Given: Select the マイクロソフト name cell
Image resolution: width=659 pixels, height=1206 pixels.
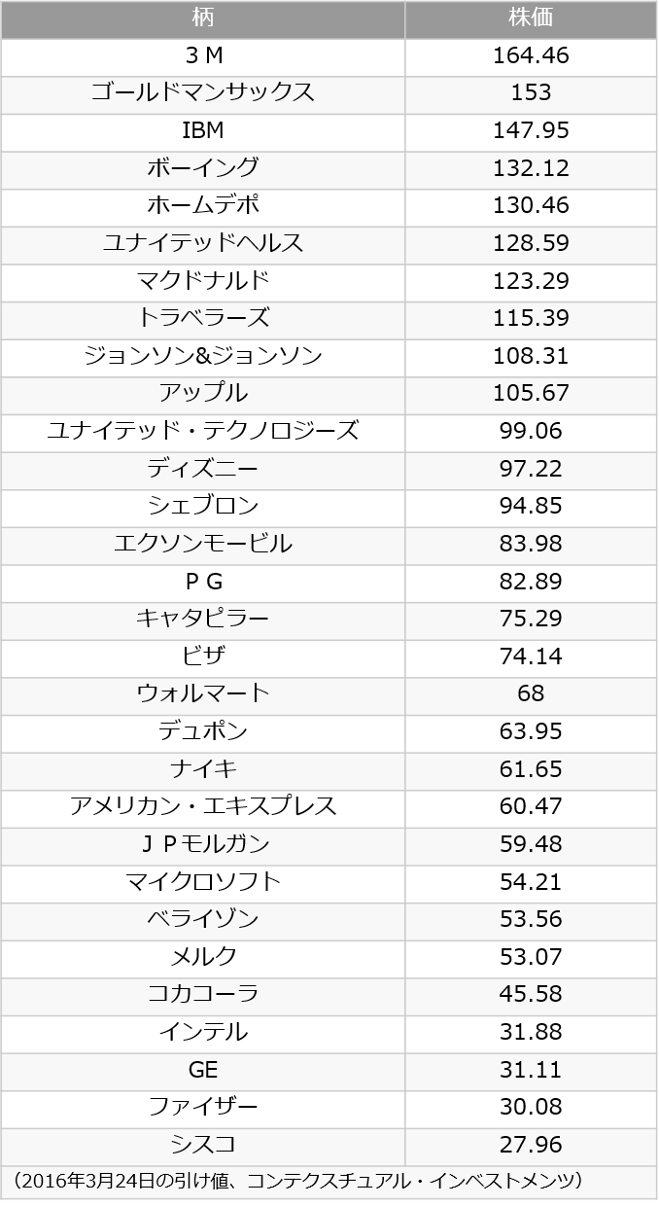Looking at the screenshot, I should point(203,883).
